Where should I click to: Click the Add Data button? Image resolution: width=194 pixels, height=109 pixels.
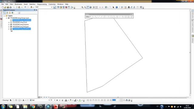tap(31, 7)
